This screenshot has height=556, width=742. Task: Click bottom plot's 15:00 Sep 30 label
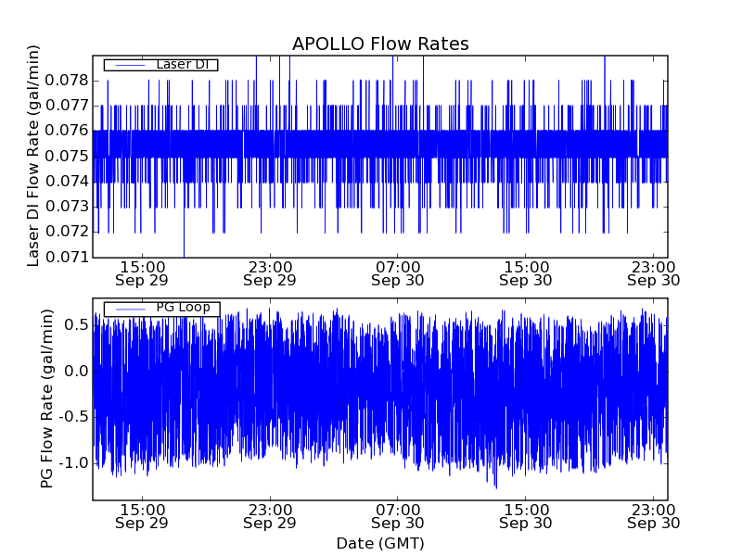coord(526,517)
